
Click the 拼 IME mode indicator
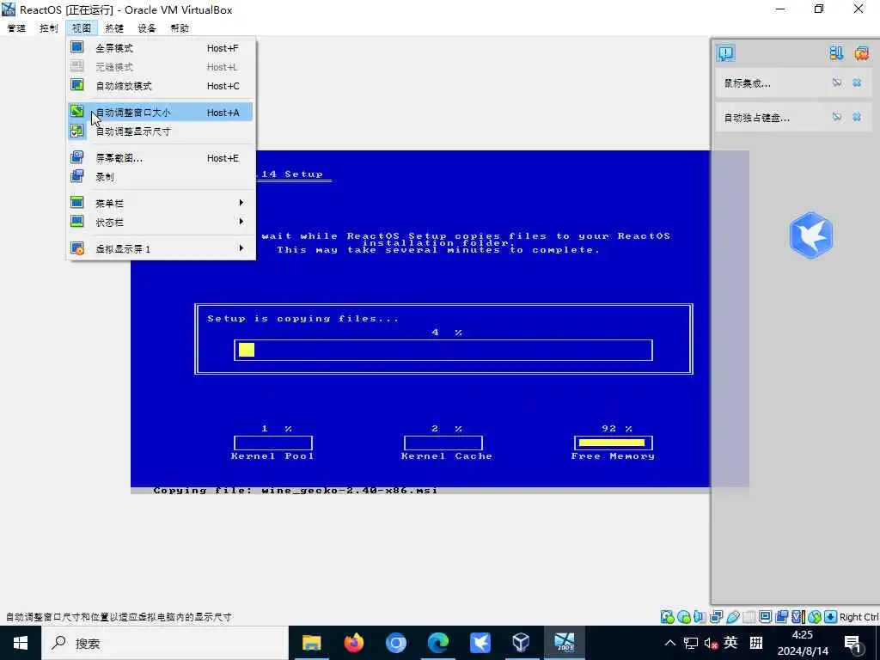(x=756, y=643)
